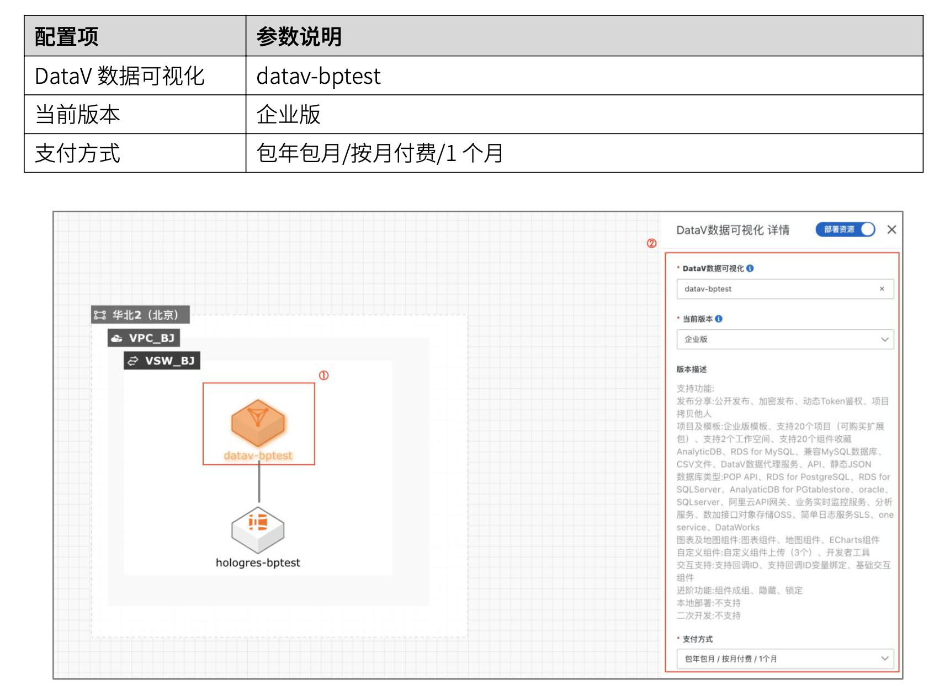Open the 支付方式 包年包月 dropdown
Viewport: 934px width, 686px height.
pos(785,658)
